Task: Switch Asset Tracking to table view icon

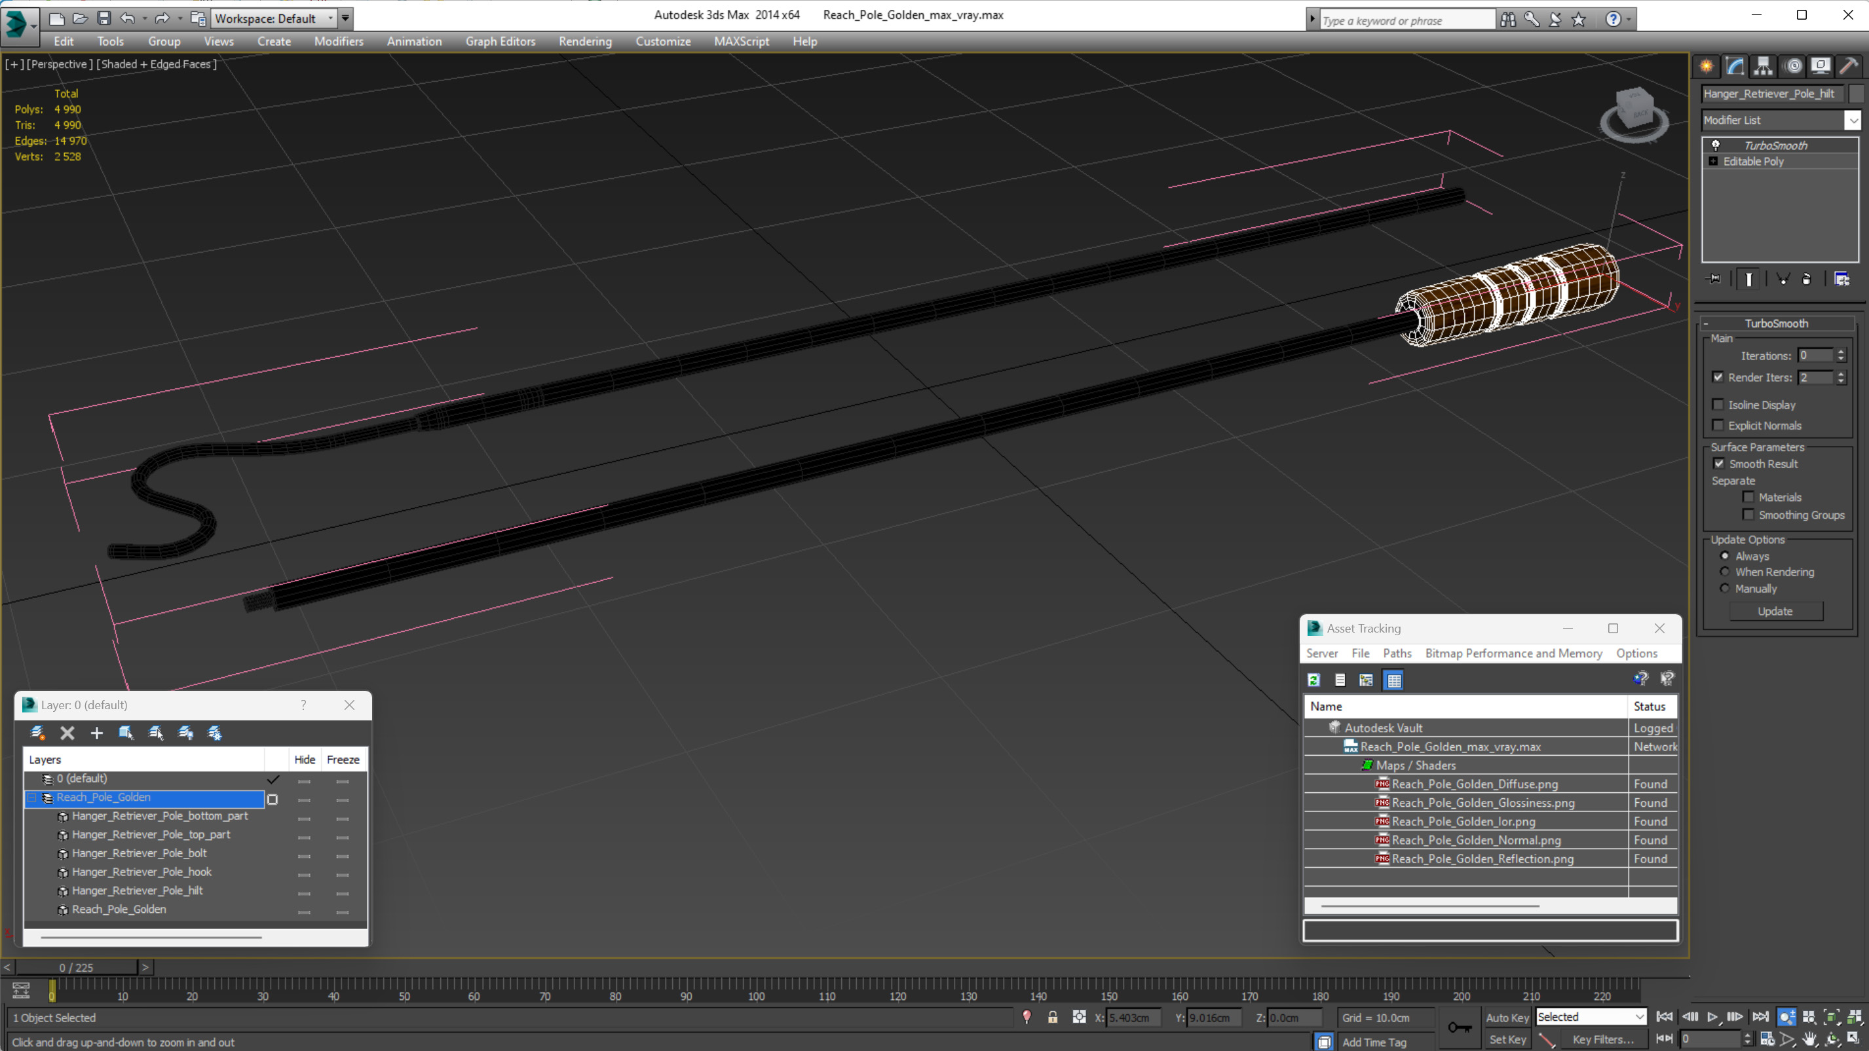Action: (1394, 680)
